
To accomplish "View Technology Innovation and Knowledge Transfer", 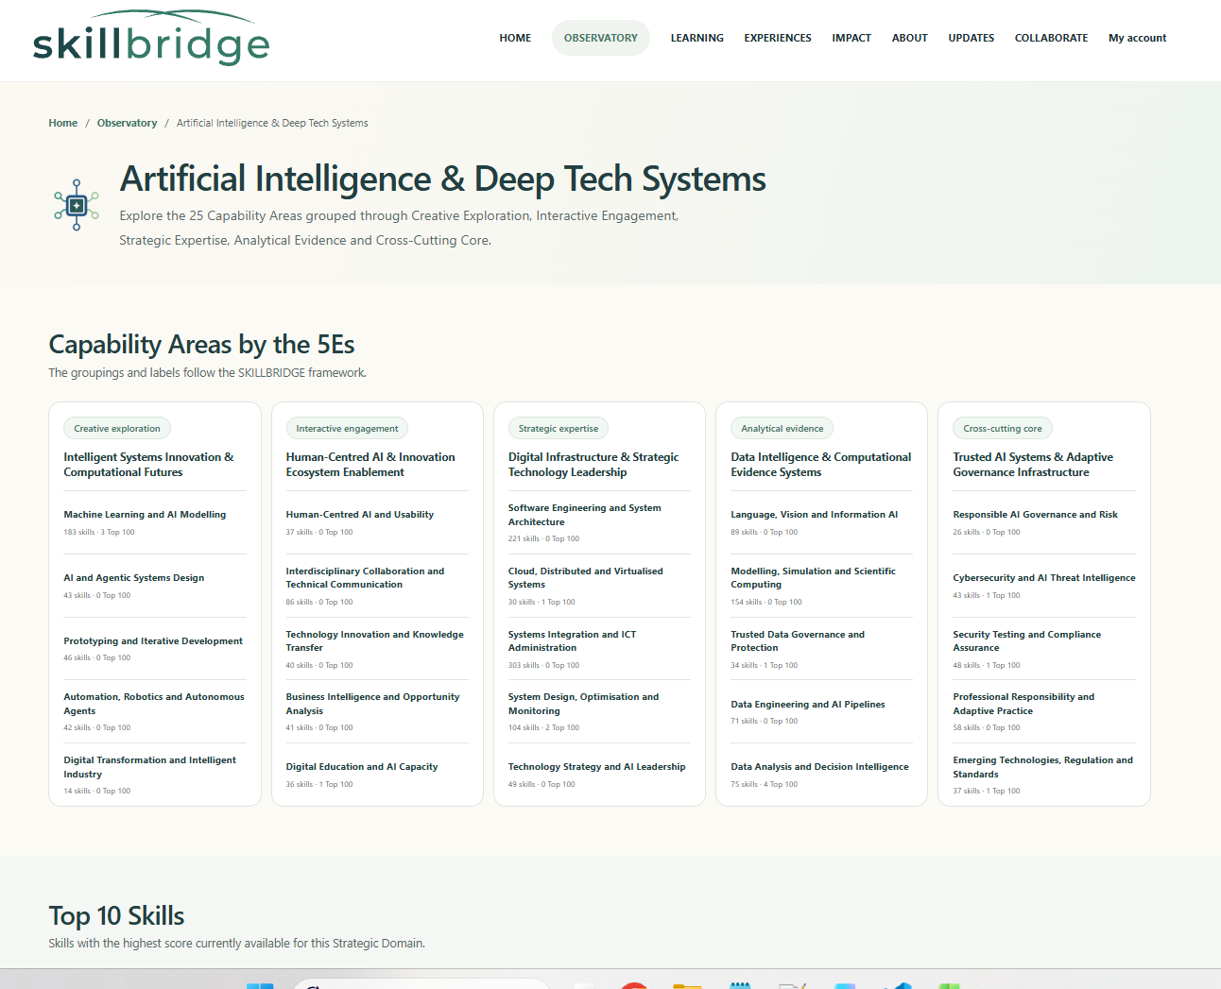I will pyautogui.click(x=375, y=641).
